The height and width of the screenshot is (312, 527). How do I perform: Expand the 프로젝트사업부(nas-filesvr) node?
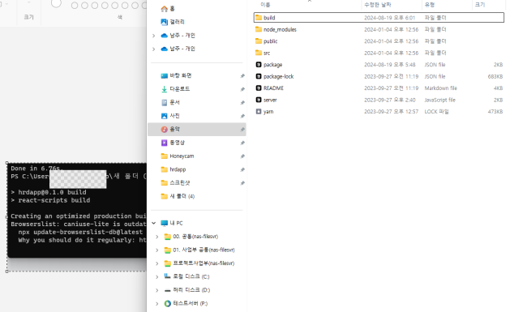click(x=157, y=263)
